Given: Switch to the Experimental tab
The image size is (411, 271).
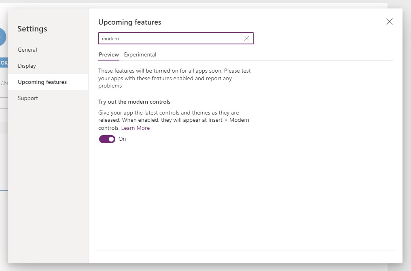Looking at the screenshot, I should click(140, 54).
